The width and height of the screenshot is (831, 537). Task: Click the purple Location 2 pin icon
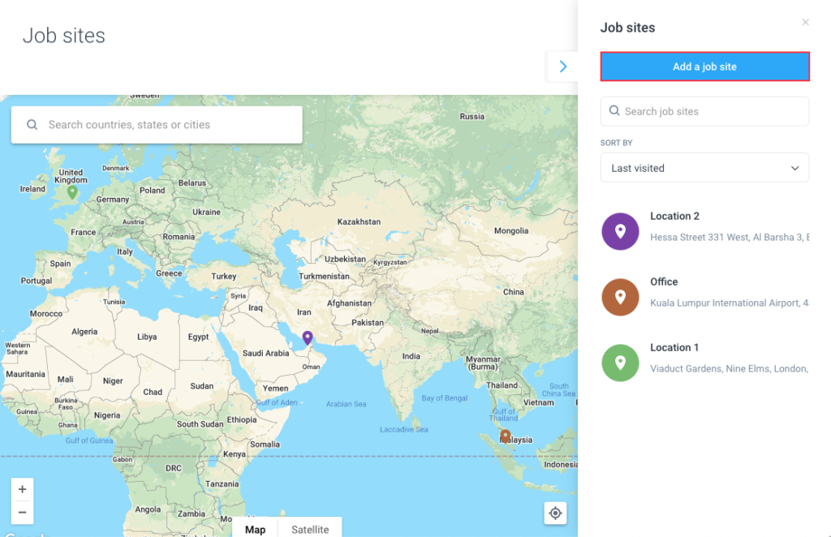pos(620,231)
